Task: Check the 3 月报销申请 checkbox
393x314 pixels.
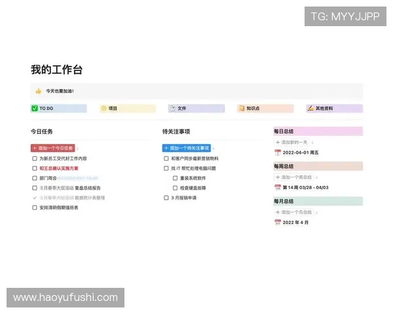Action: click(166, 198)
